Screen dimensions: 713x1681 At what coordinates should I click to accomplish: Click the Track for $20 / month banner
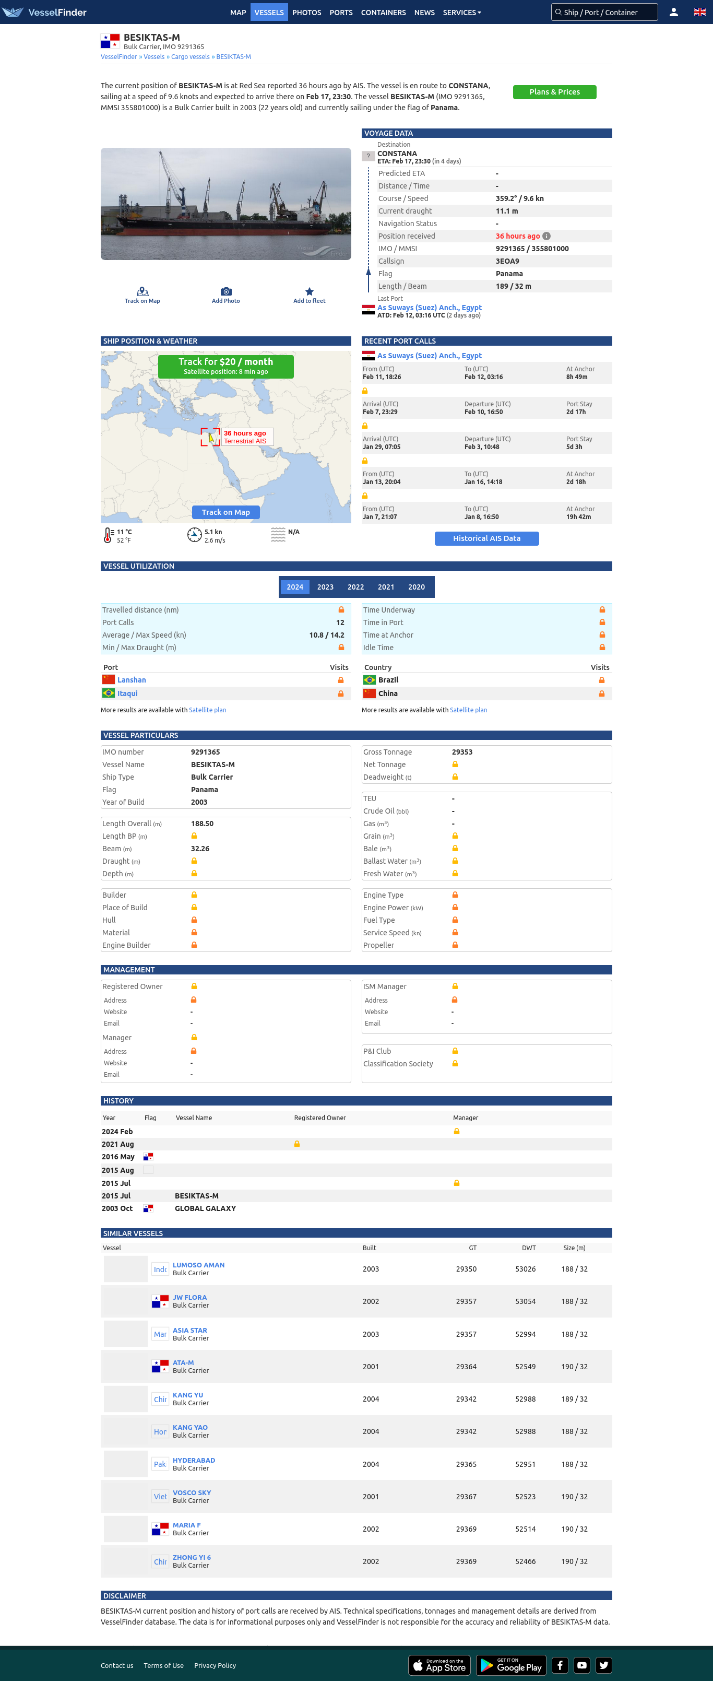pyautogui.click(x=225, y=366)
